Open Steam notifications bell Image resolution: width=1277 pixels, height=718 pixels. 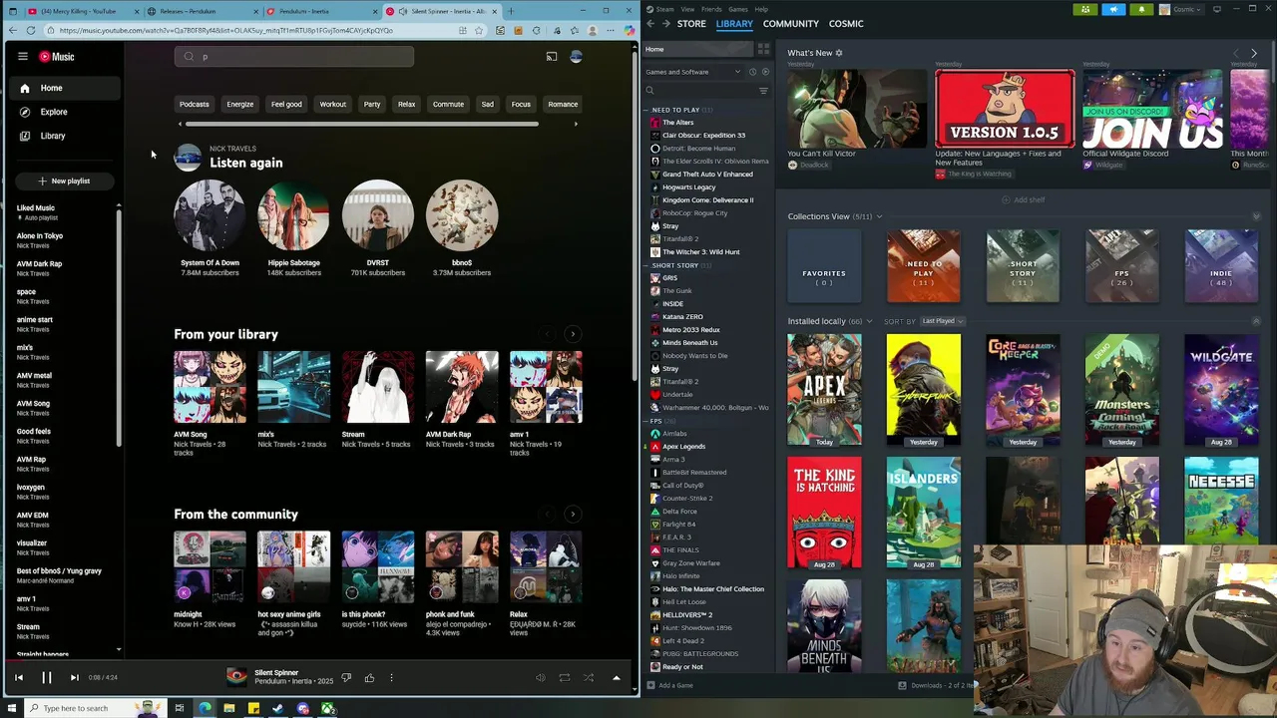pos(1140,9)
